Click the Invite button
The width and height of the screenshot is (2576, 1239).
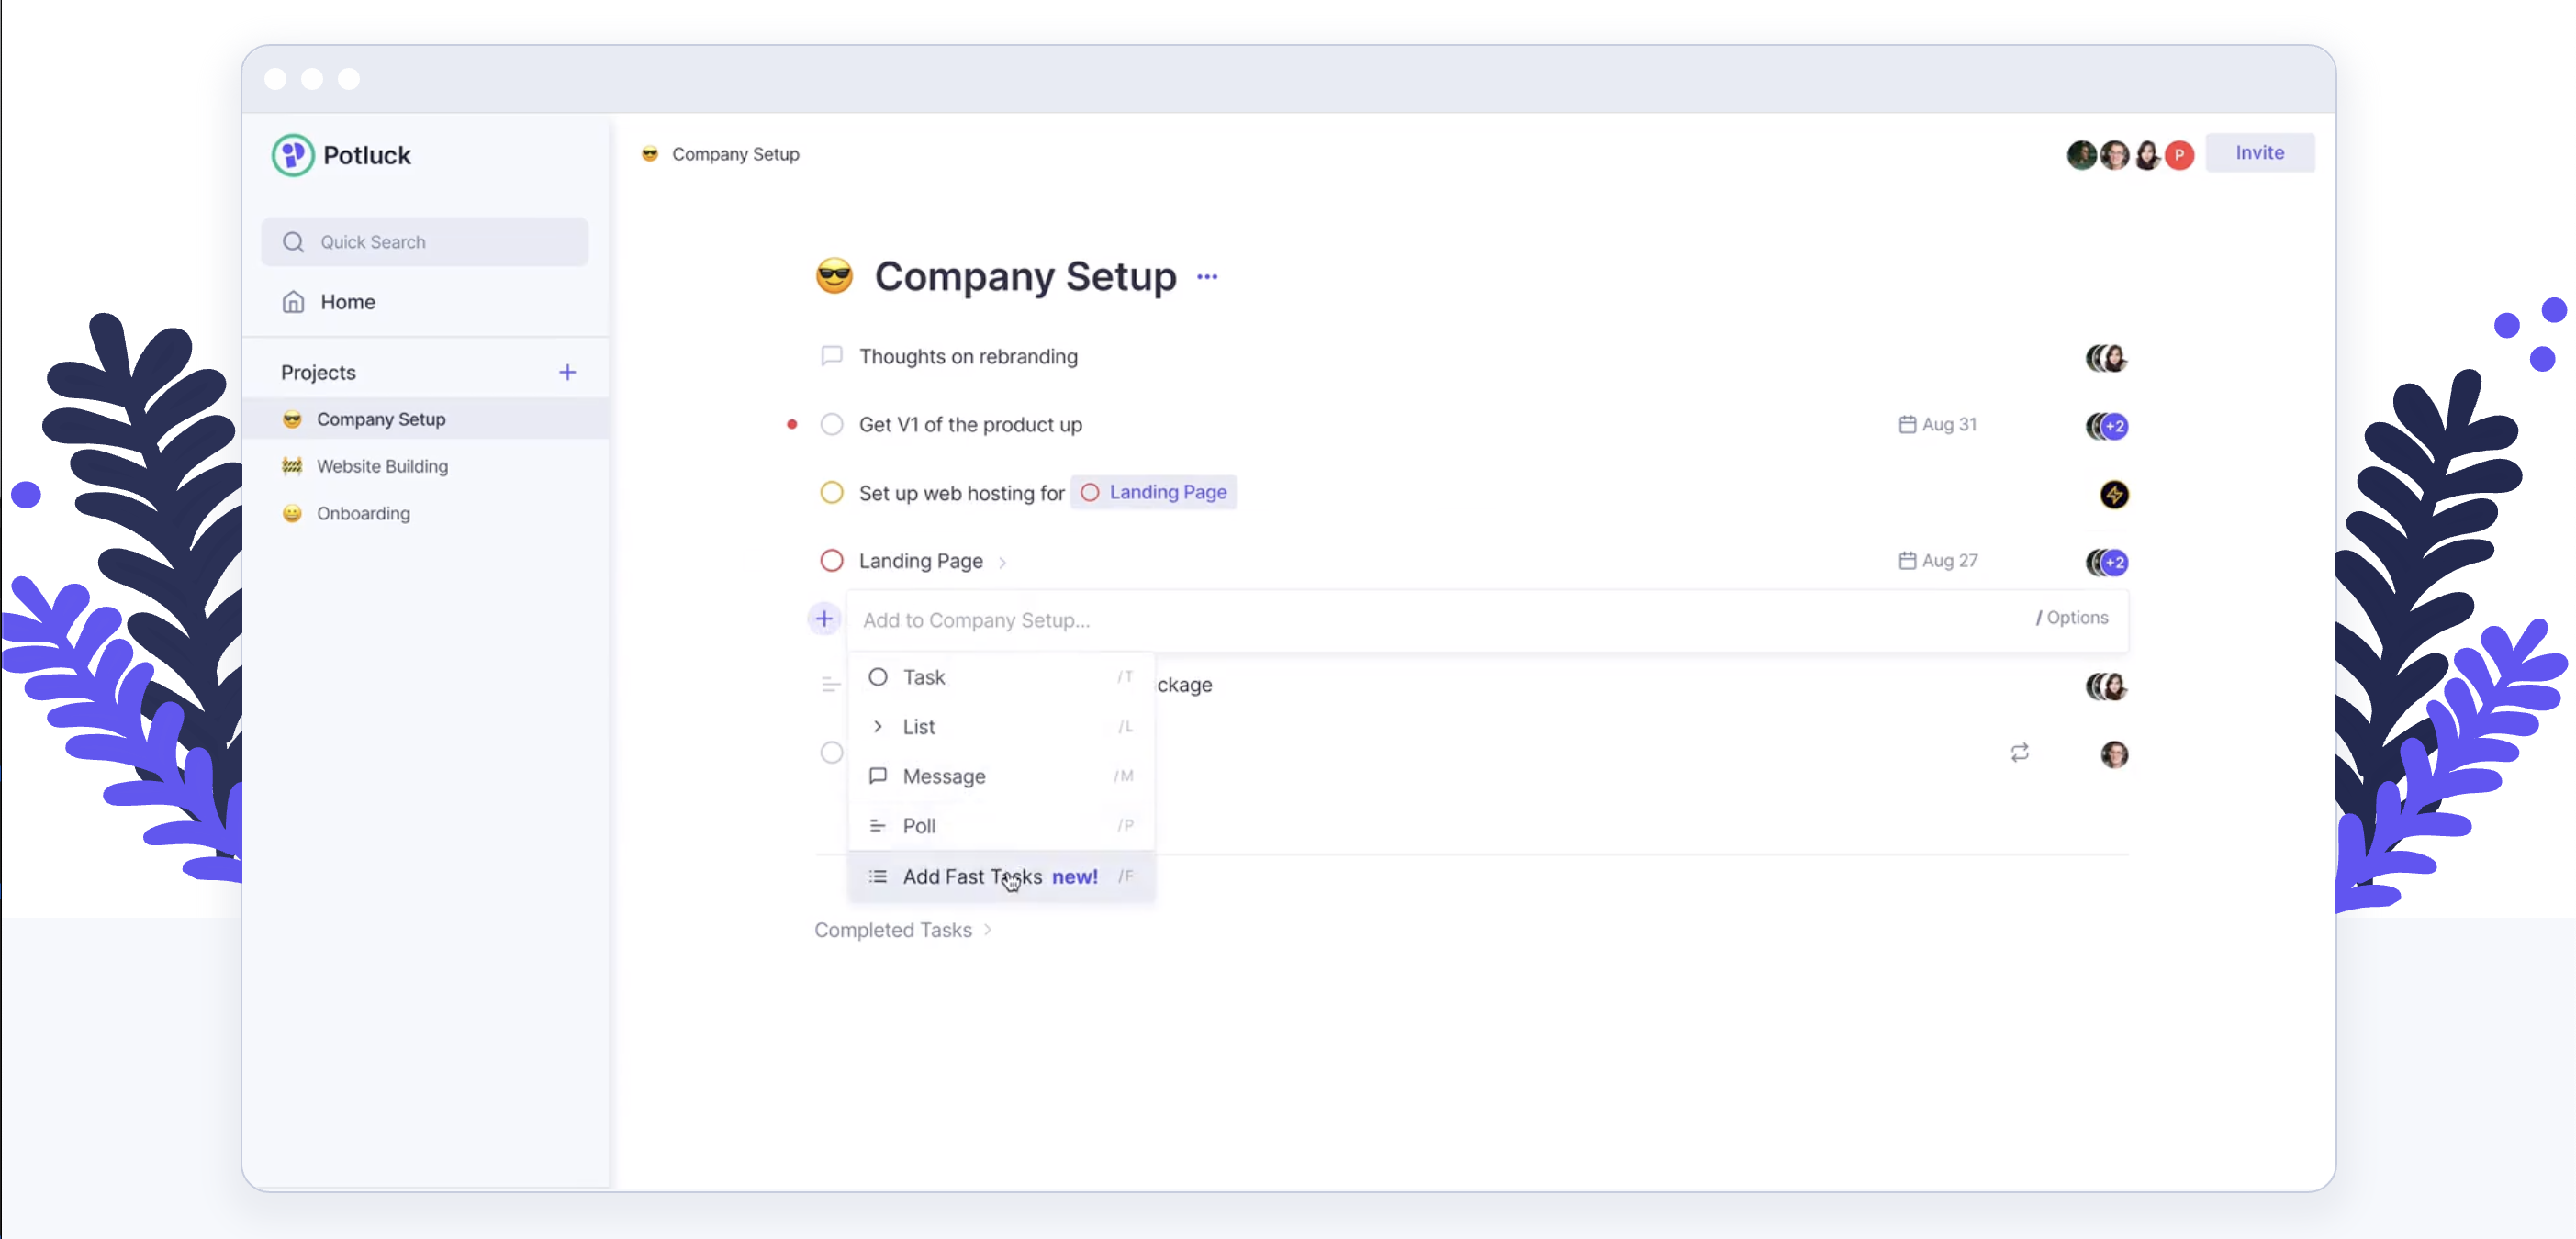click(x=2259, y=153)
